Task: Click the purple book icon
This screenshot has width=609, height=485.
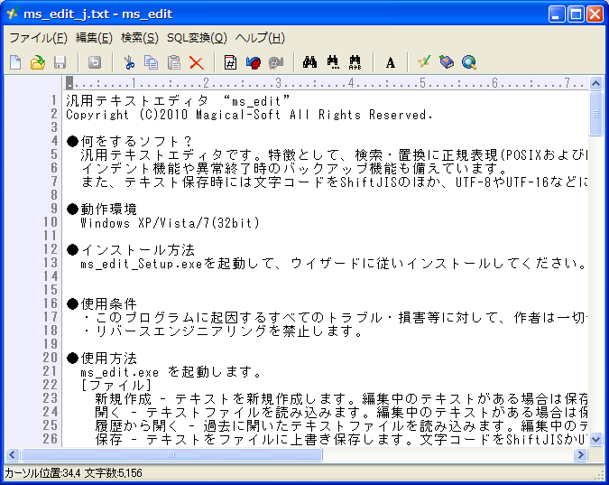Action: pyautogui.click(x=447, y=62)
